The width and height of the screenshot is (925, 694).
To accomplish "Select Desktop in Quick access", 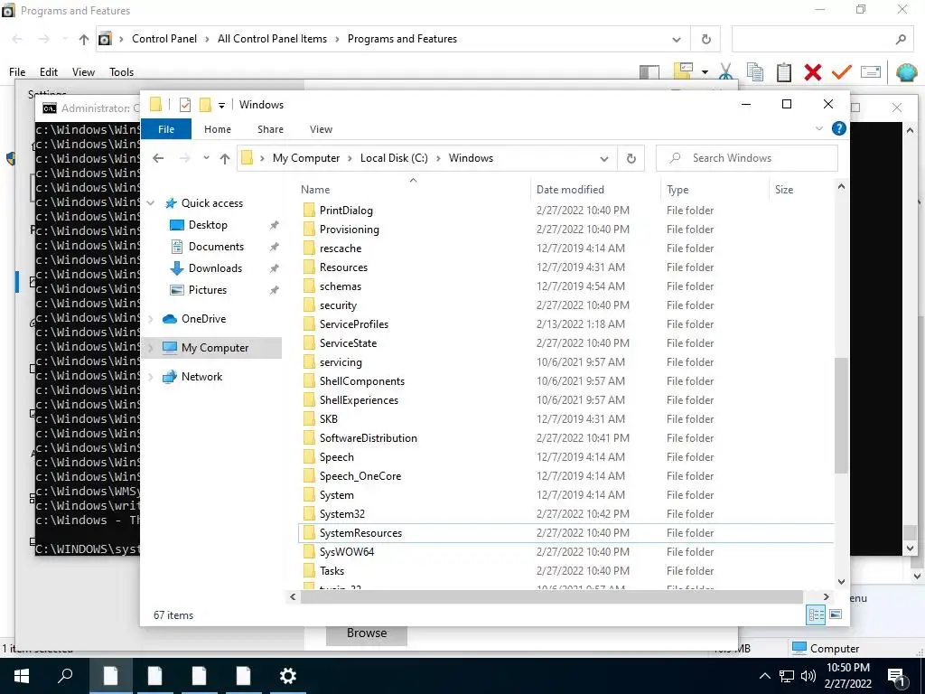I will pyautogui.click(x=208, y=225).
